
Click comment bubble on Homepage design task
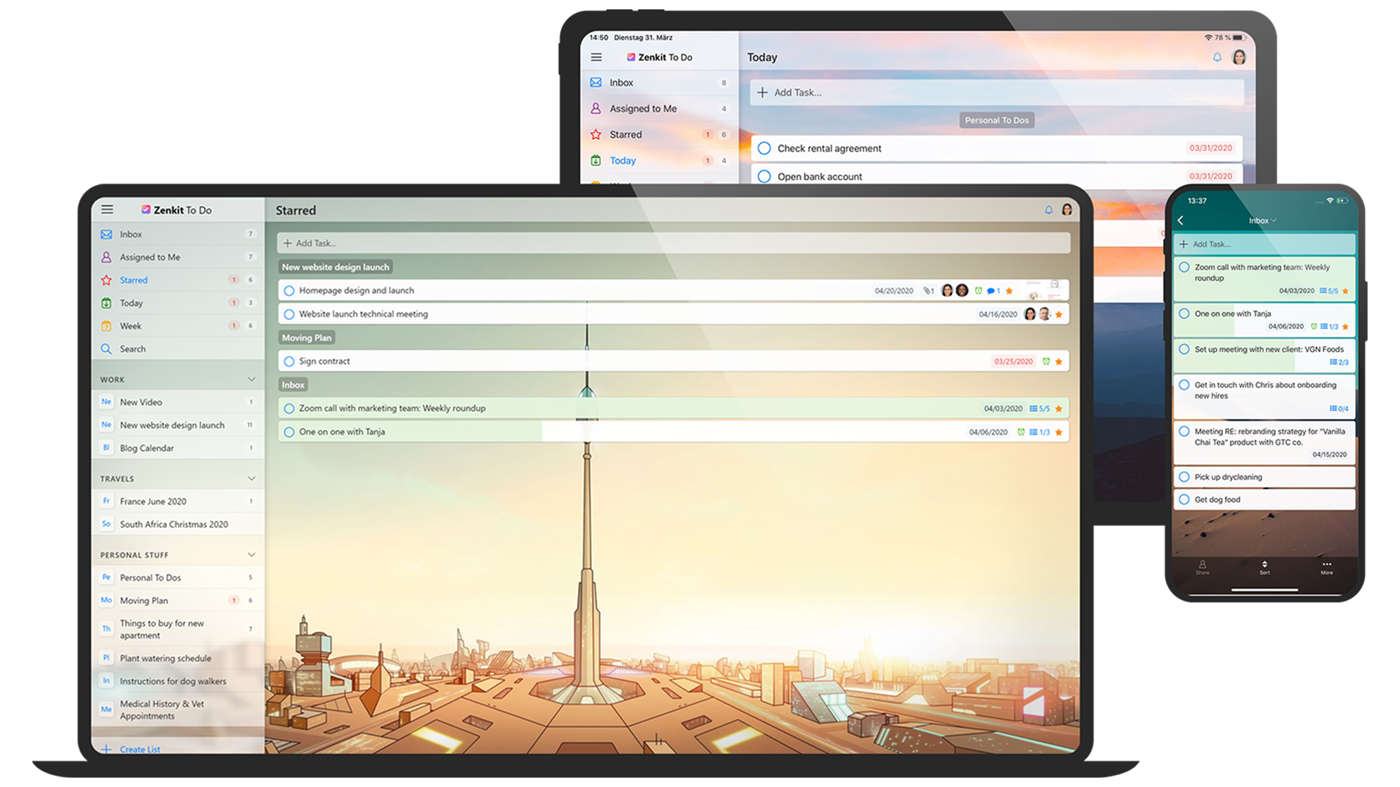990,291
